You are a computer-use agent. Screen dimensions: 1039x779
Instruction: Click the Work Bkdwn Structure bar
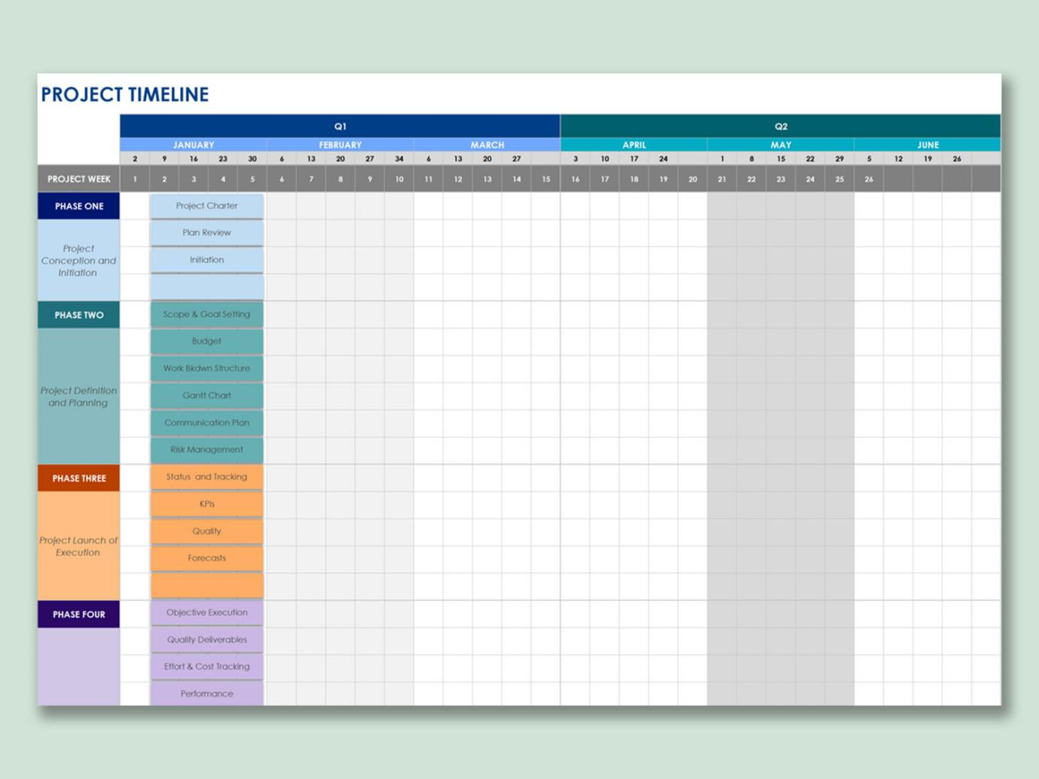click(x=207, y=368)
